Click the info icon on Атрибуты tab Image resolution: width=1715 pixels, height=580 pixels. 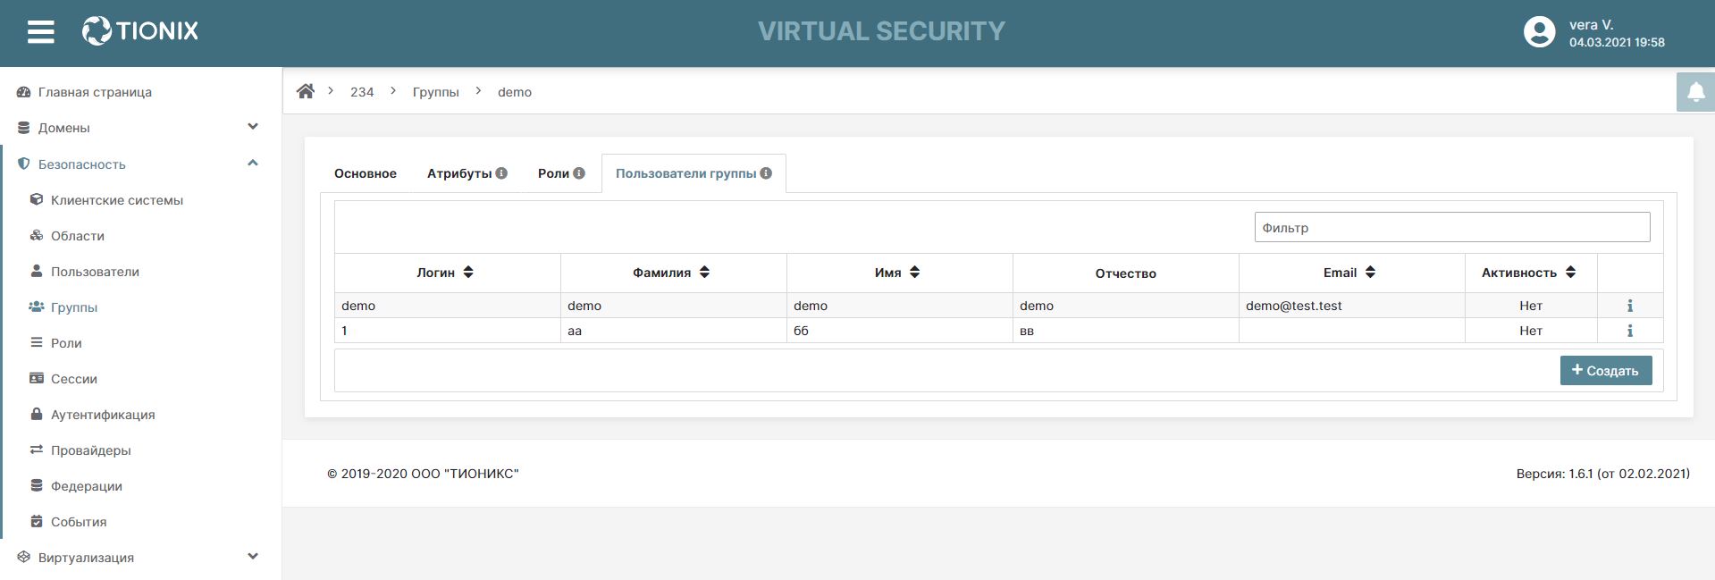pyautogui.click(x=501, y=173)
